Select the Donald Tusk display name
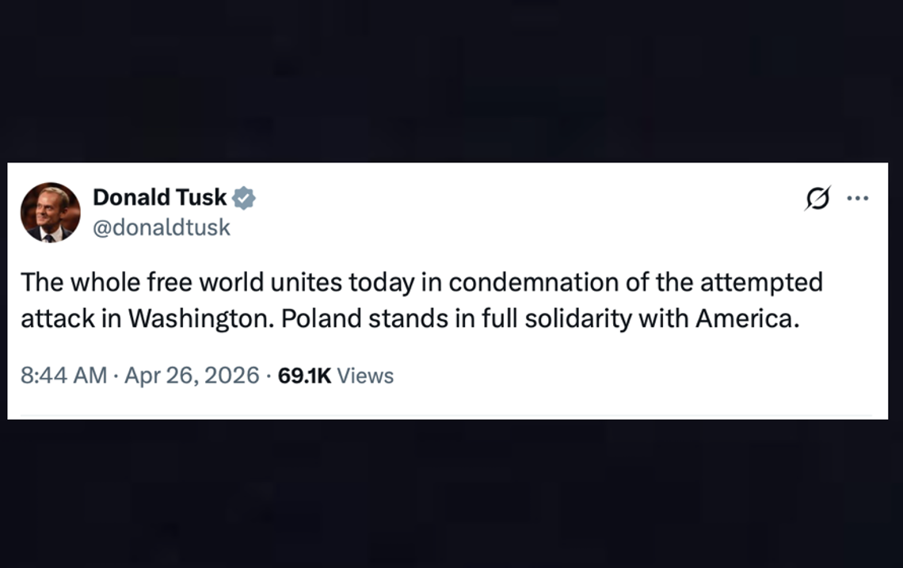 pos(158,197)
